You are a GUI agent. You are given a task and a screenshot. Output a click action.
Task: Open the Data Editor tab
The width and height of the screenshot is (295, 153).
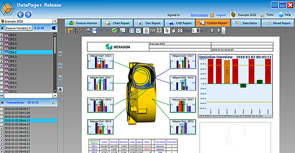coord(246,23)
